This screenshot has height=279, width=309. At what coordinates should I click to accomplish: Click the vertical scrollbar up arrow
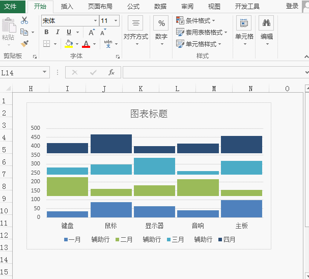pyautogui.click(x=307, y=88)
